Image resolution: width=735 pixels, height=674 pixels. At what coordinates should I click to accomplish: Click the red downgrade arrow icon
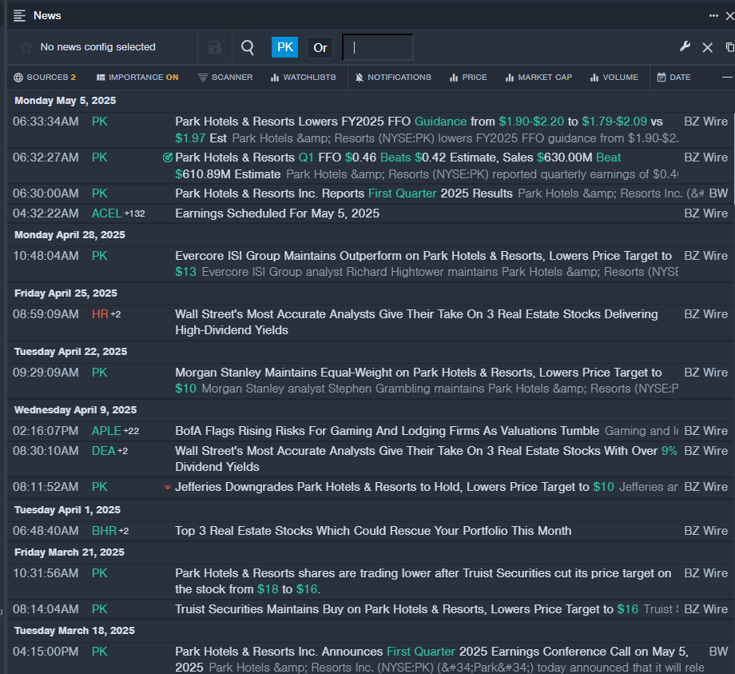pos(167,488)
